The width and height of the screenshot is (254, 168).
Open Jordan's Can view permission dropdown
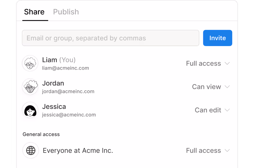click(x=206, y=87)
